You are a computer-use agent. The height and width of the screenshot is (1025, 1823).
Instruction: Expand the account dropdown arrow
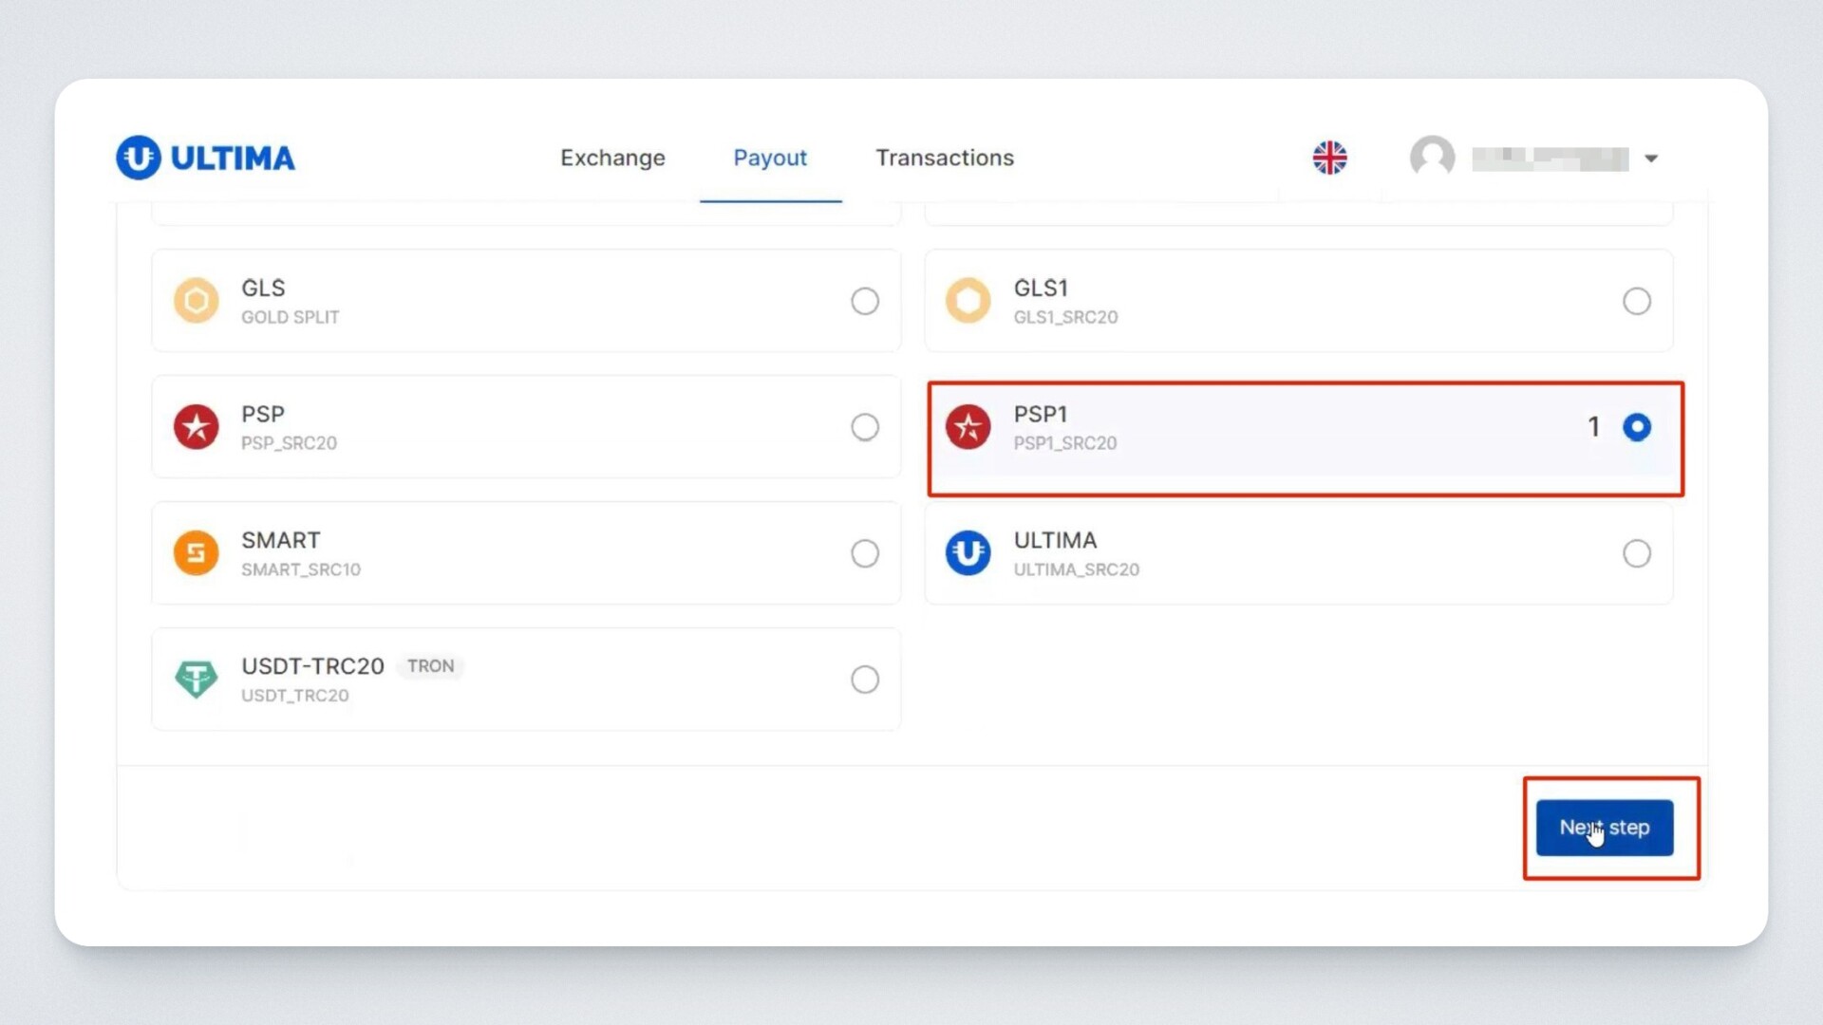1651,158
